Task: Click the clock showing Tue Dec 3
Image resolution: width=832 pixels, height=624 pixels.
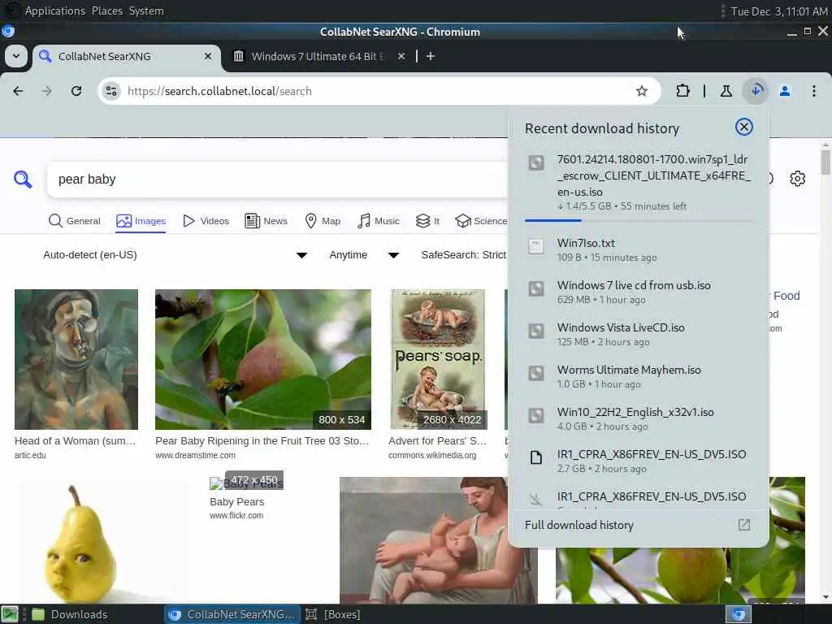Action: tap(779, 11)
